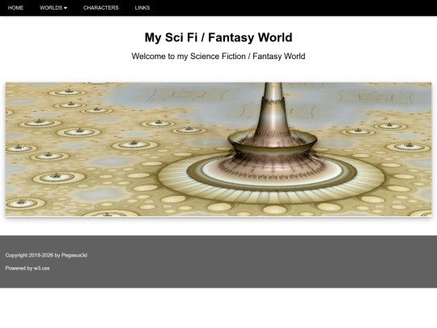Viewport: 437px width, 328px height.
Task: Click the 'Welcome to my Science Fiction' subtitle
Action: tap(218, 57)
